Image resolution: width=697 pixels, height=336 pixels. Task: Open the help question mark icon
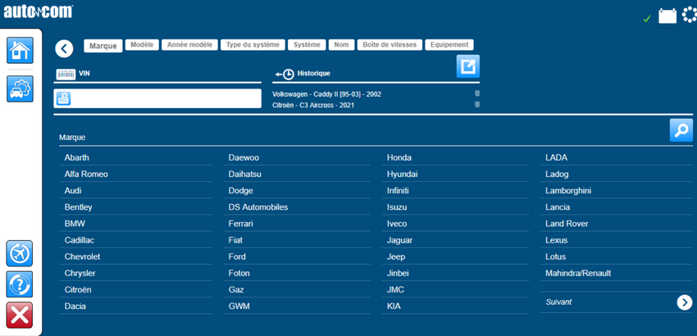point(20,284)
